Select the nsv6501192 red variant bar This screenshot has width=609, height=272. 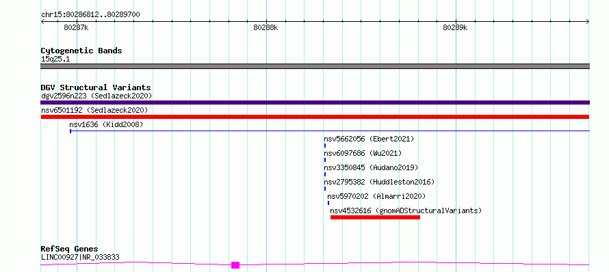point(315,117)
